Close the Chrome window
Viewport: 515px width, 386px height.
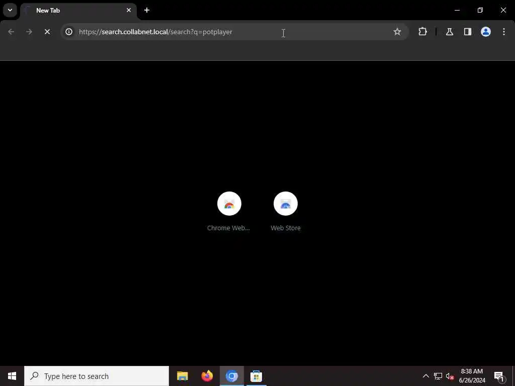[x=503, y=10]
